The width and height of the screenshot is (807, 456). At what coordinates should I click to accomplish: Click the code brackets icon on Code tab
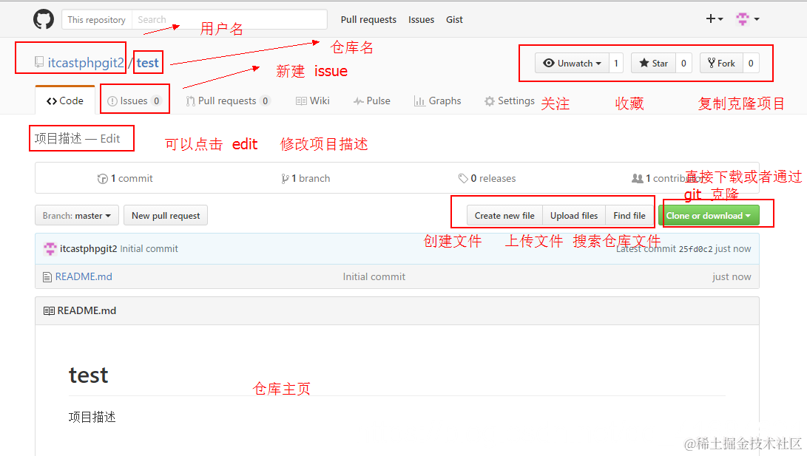point(52,101)
